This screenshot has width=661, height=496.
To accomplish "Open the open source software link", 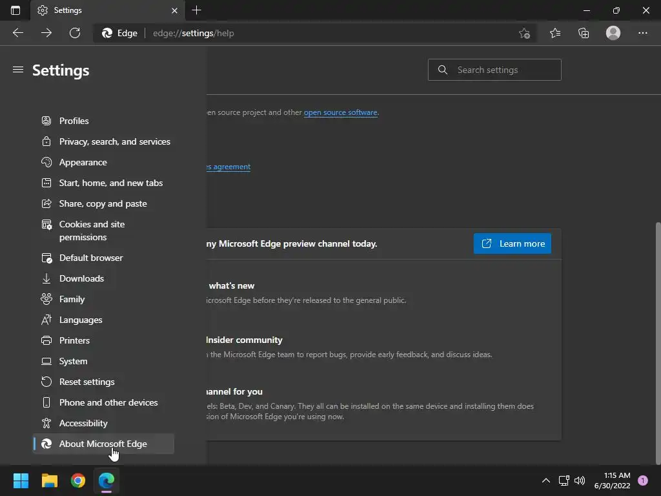I will [x=341, y=112].
